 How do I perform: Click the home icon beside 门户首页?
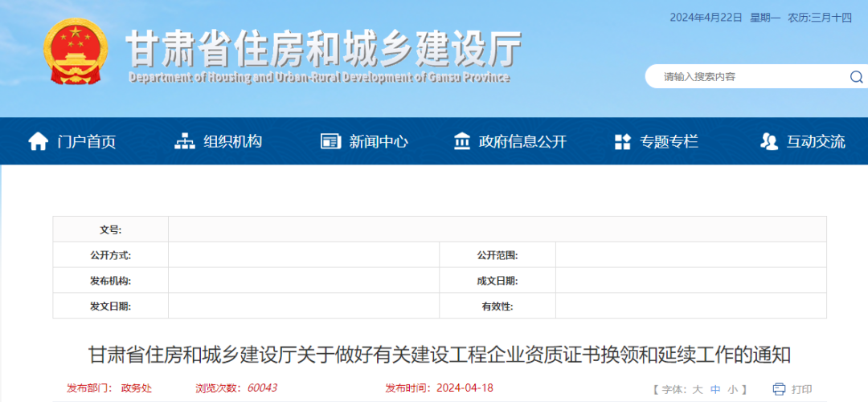39,141
